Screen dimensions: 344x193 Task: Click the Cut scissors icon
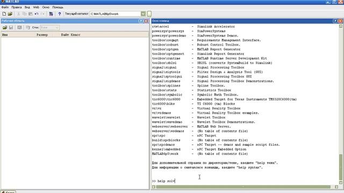pos(18,14)
